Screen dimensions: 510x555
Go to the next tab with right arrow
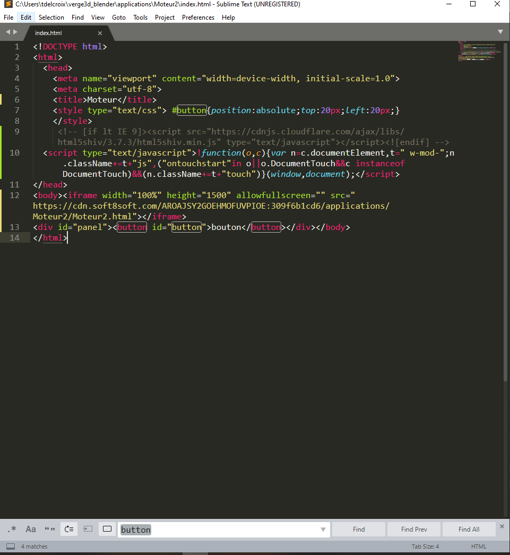15,32
